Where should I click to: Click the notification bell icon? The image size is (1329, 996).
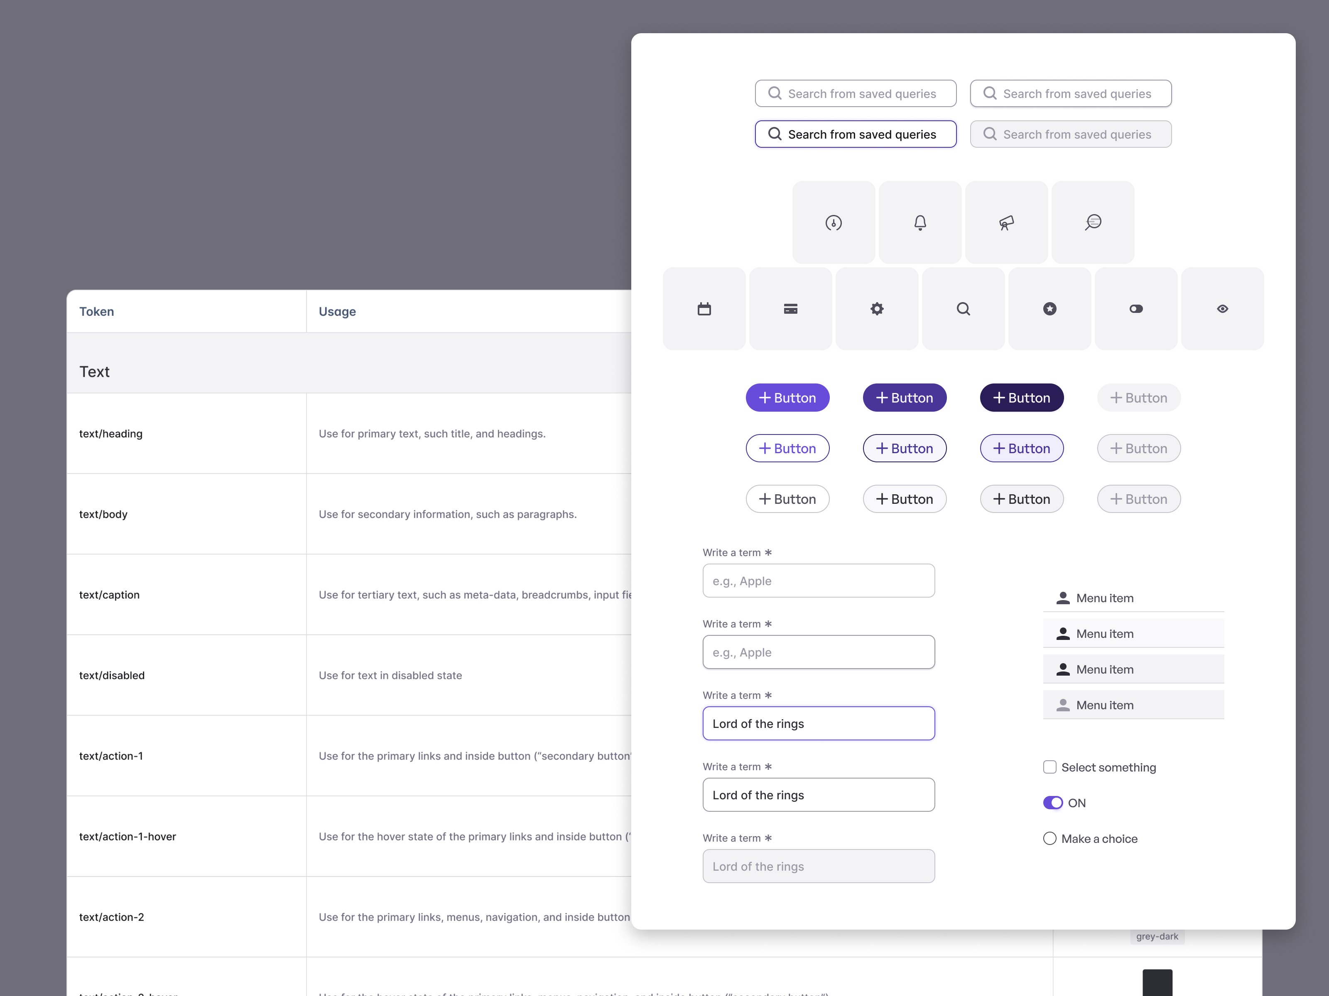click(920, 222)
